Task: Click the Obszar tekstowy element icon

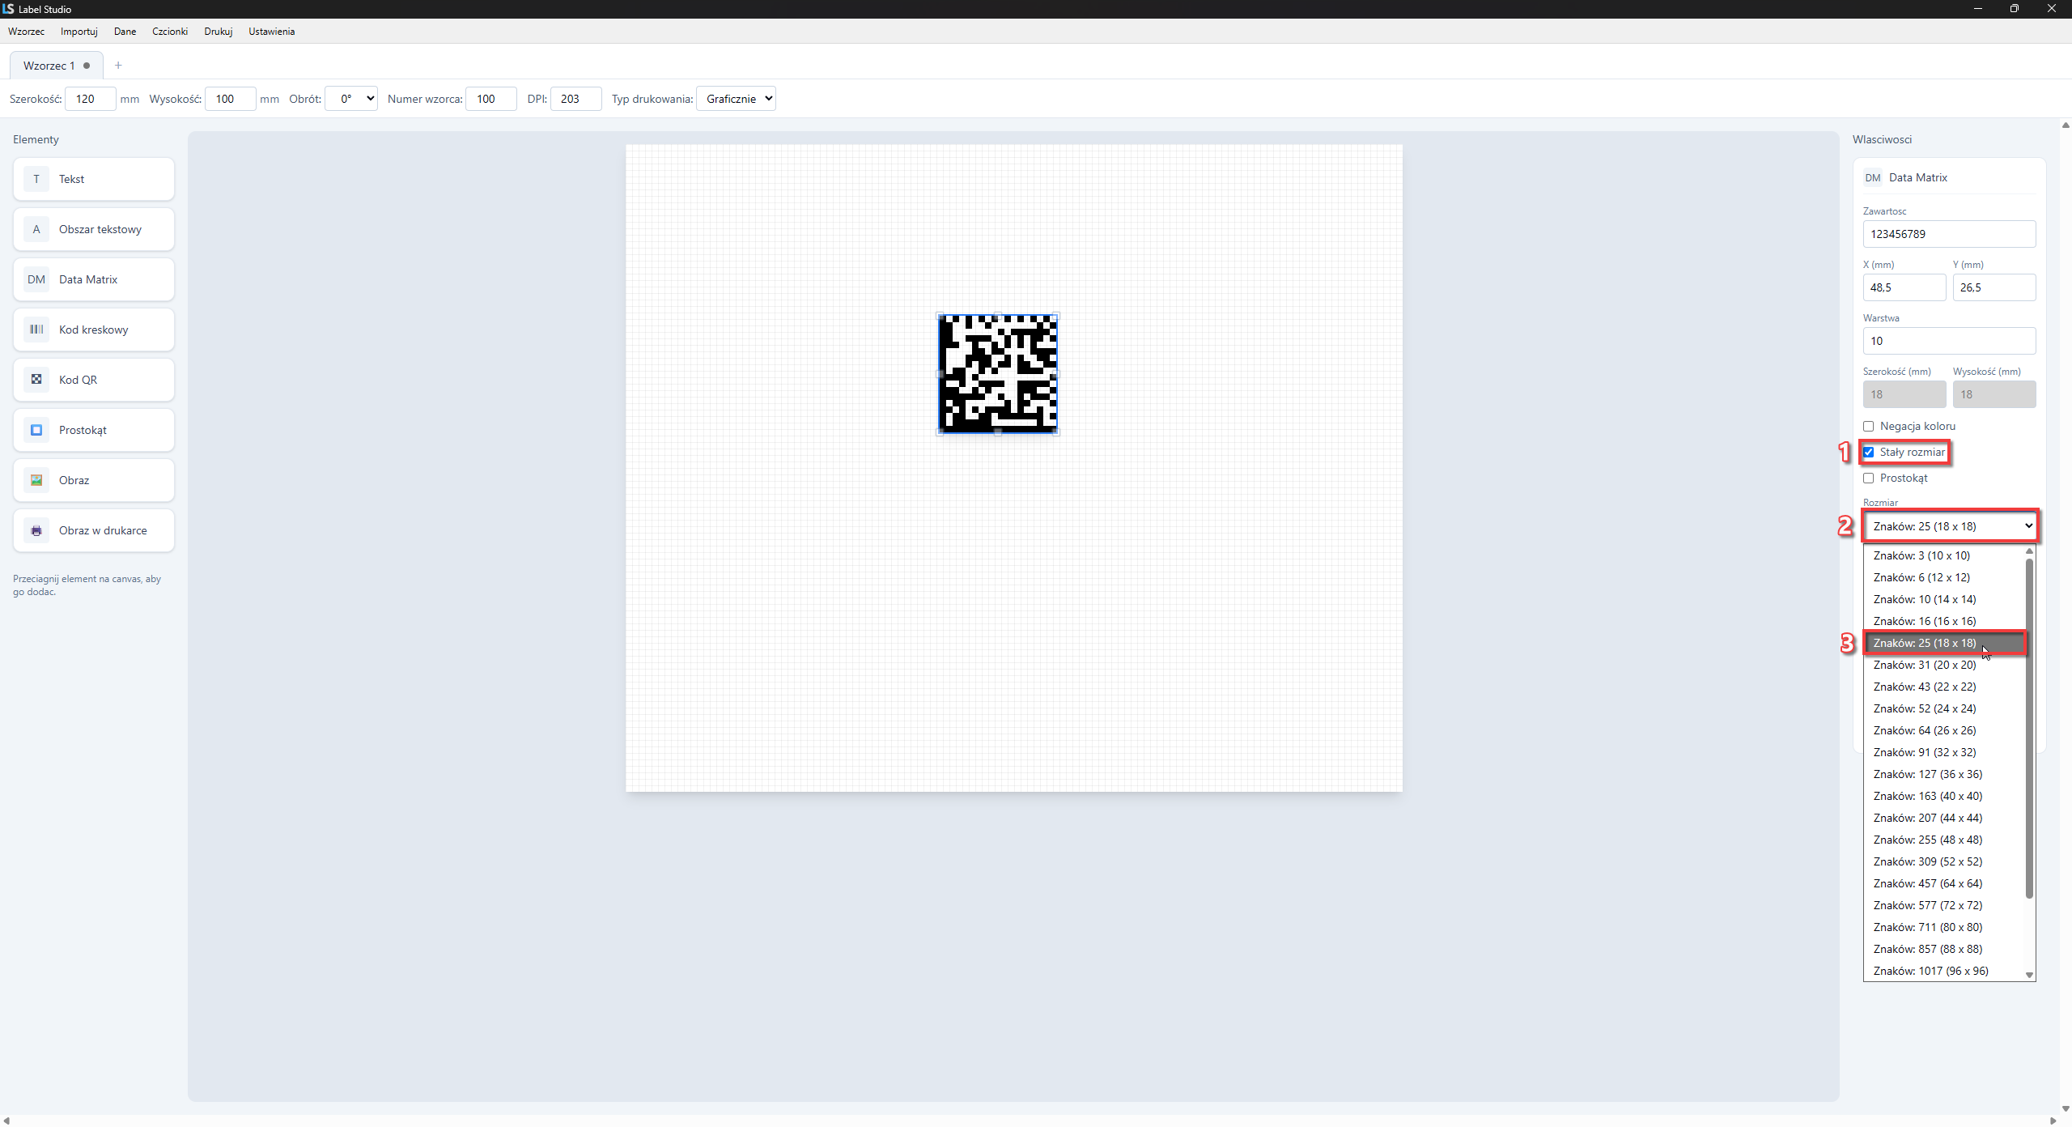Action: click(x=36, y=229)
